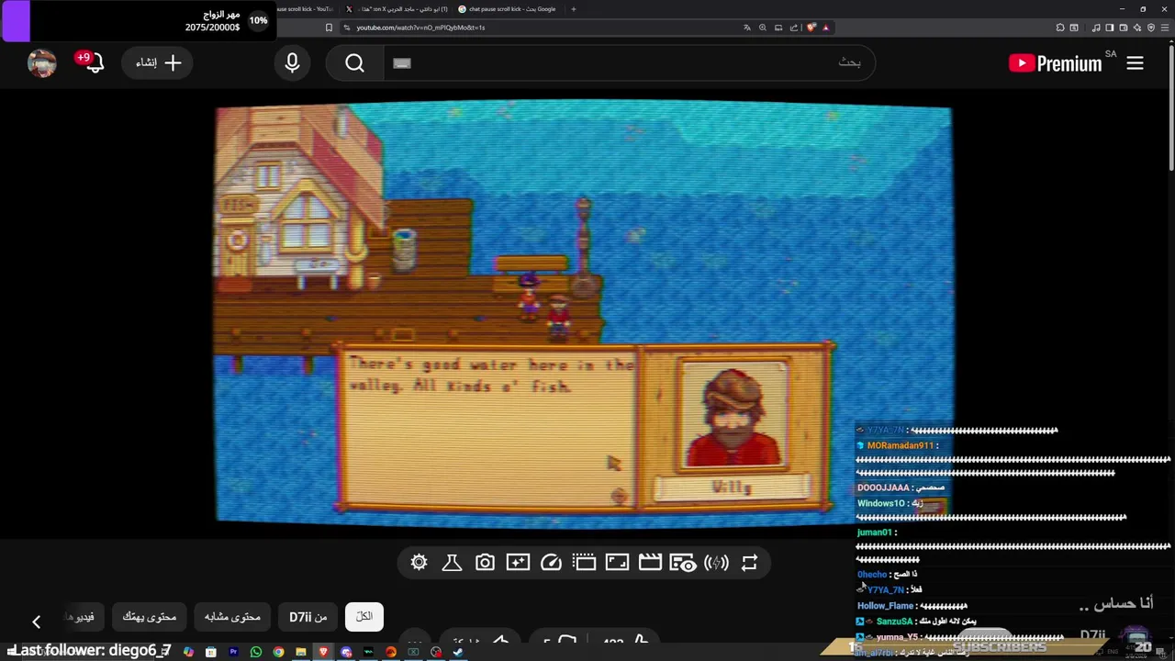Open the create (إنشاء) button
Screen dimensions: 1175x661
(158, 63)
